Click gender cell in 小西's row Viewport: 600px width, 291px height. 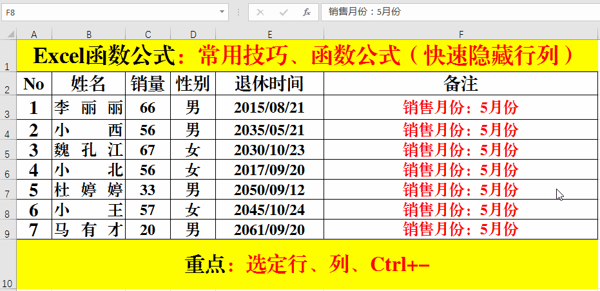click(x=193, y=129)
